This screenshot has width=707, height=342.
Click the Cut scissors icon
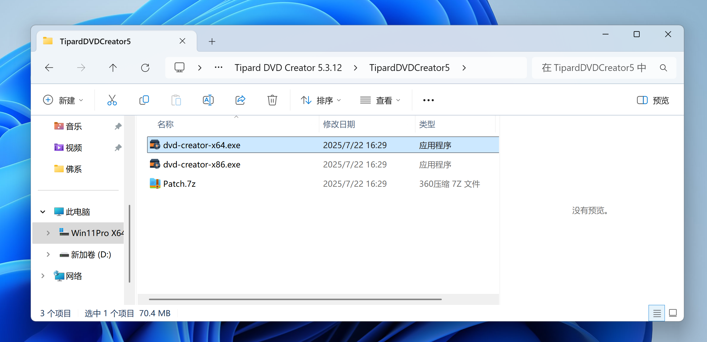coord(112,100)
